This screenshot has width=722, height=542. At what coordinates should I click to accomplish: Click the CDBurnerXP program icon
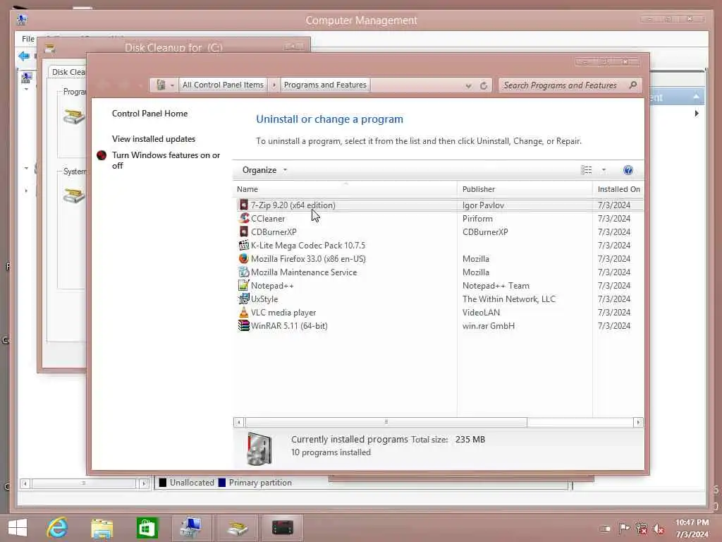click(x=243, y=231)
